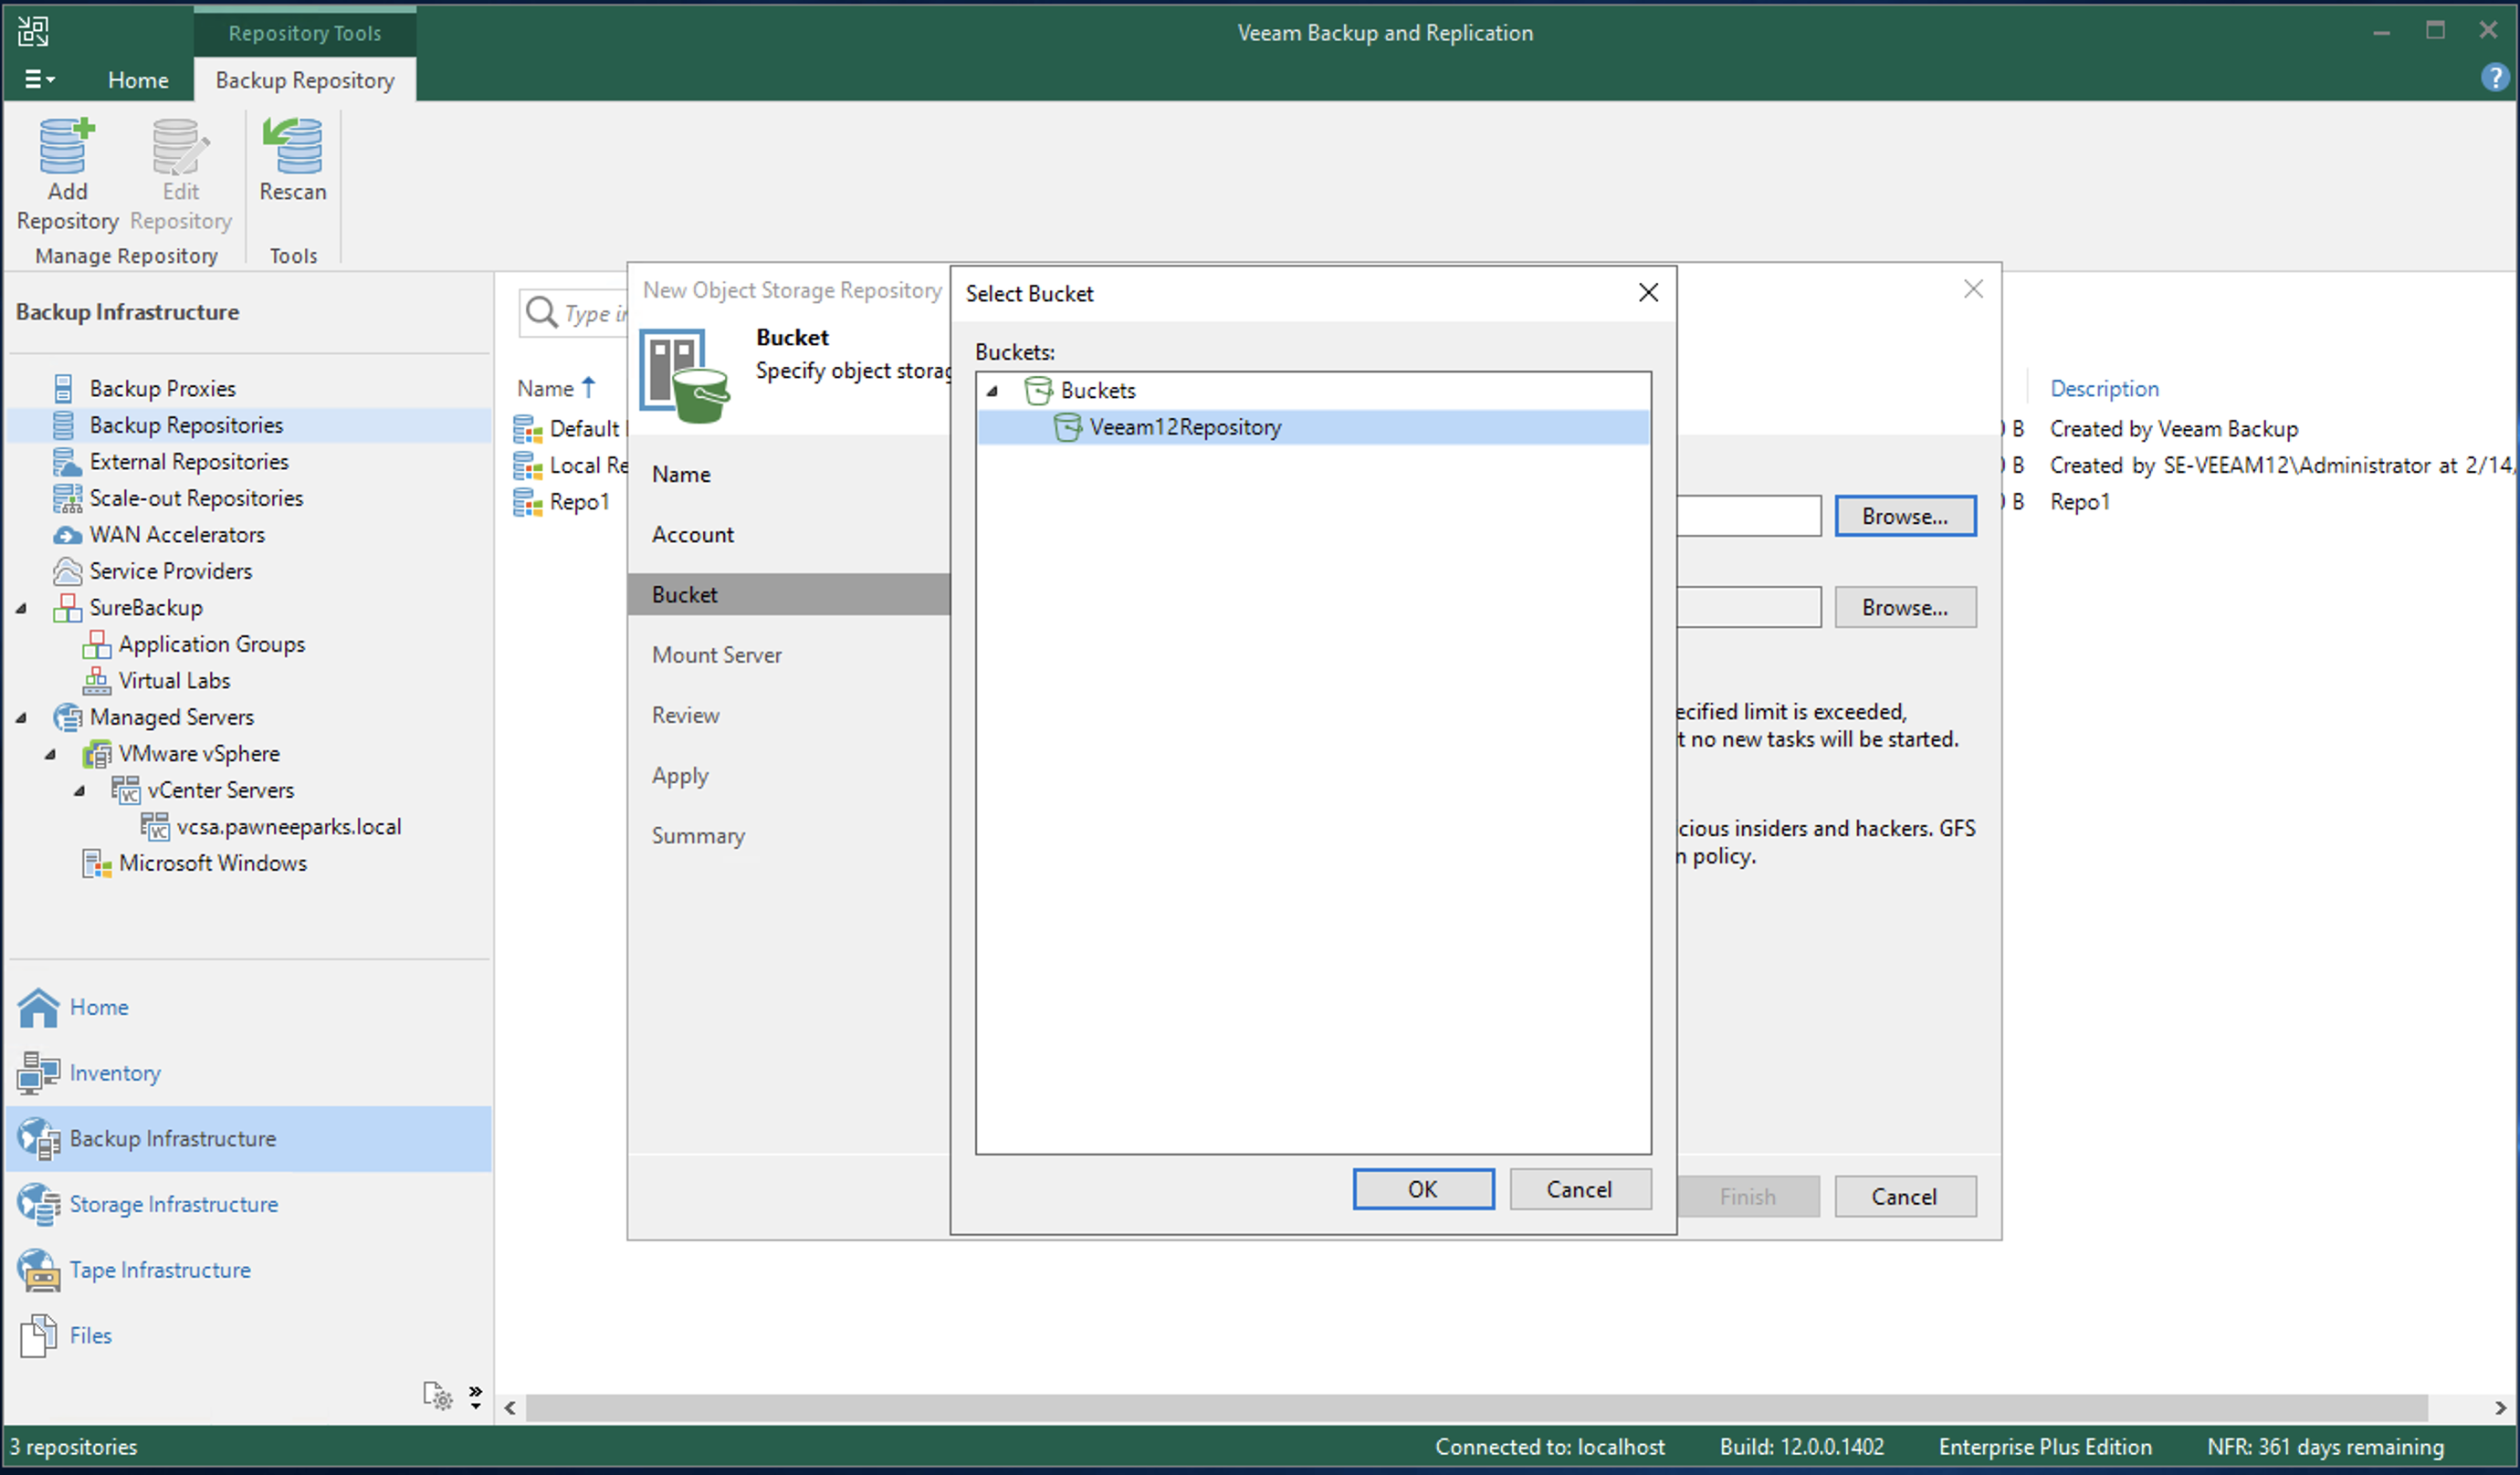The height and width of the screenshot is (1475, 2520).
Task: Select vcsa.pawneeparks.local server
Action: point(288,827)
